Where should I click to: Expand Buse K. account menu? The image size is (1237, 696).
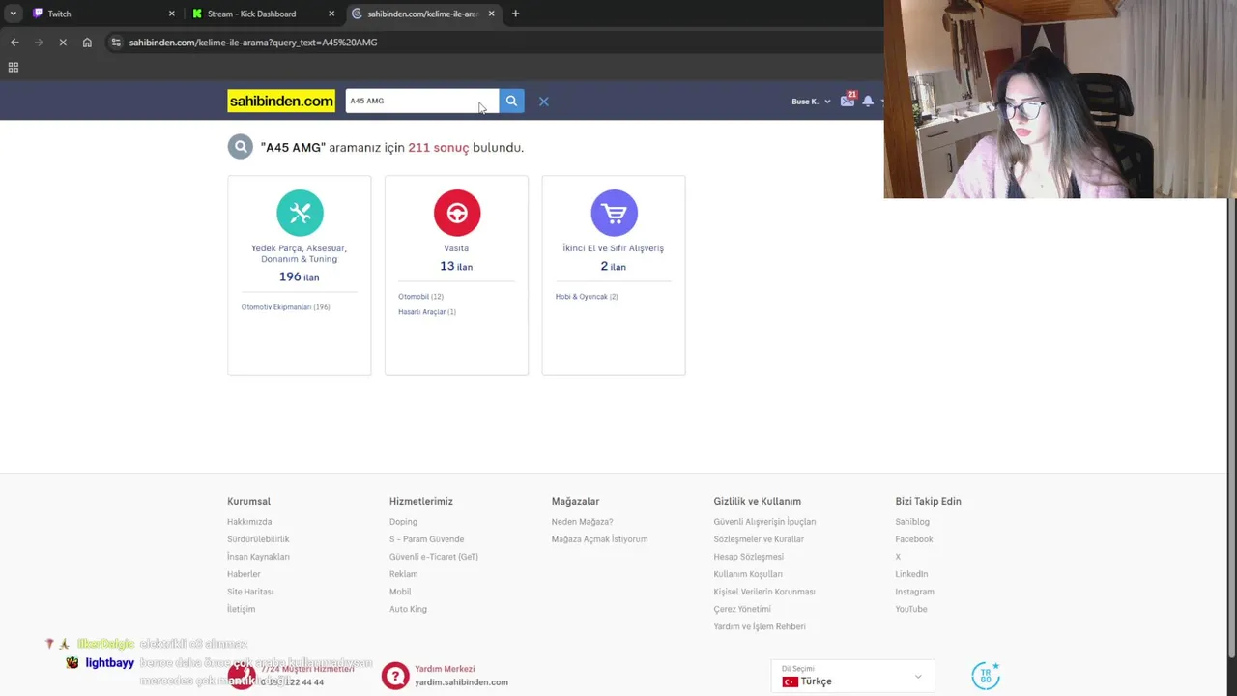tap(811, 101)
